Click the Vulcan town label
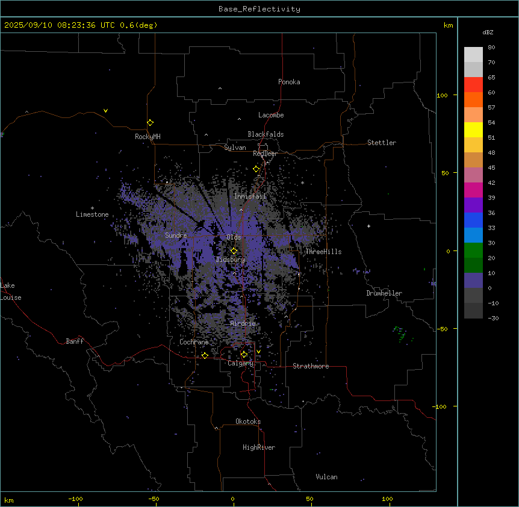This screenshot has height=507, width=519. coord(326,477)
